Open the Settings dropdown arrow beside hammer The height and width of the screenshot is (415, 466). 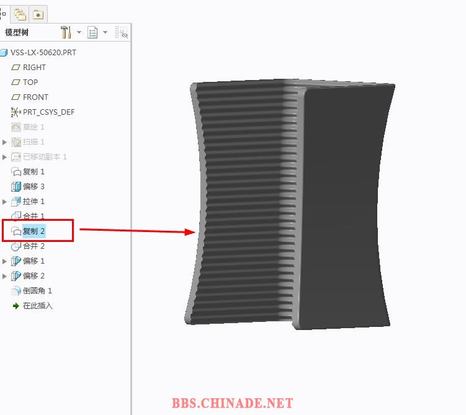pyautogui.click(x=79, y=32)
